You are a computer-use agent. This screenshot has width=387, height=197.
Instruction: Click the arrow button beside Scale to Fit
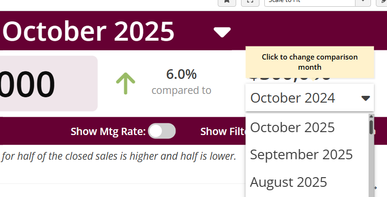coord(363,2)
